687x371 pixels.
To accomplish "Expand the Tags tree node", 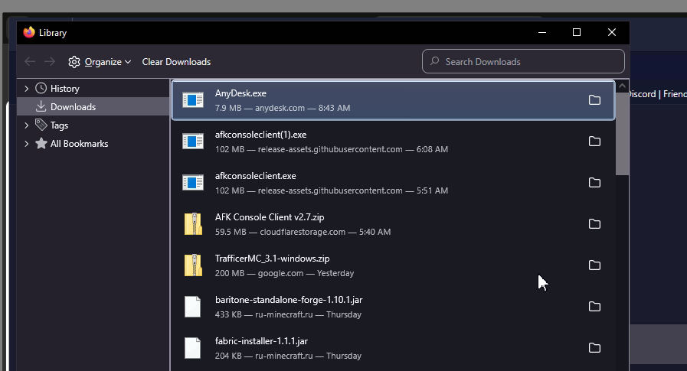I will pos(26,125).
